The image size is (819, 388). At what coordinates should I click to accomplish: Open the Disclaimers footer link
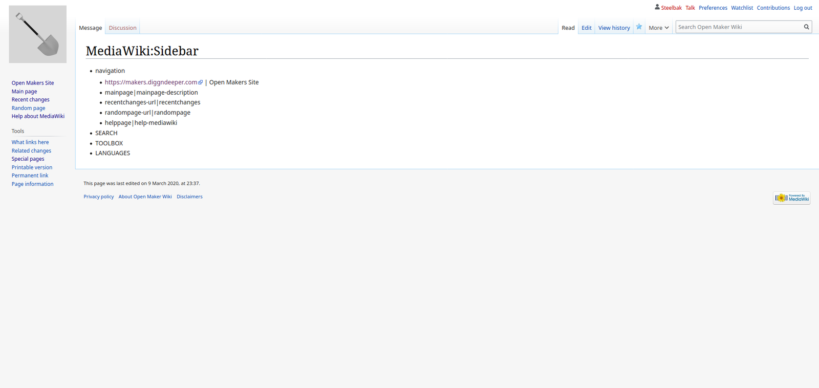tap(189, 197)
